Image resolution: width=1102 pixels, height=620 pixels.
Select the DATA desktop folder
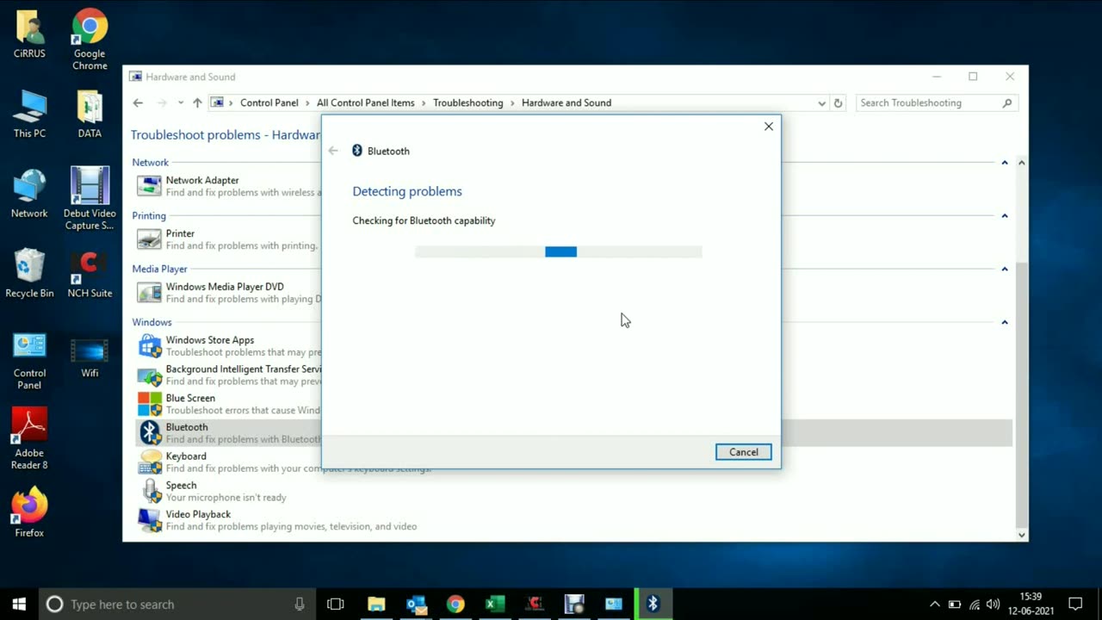pos(90,114)
